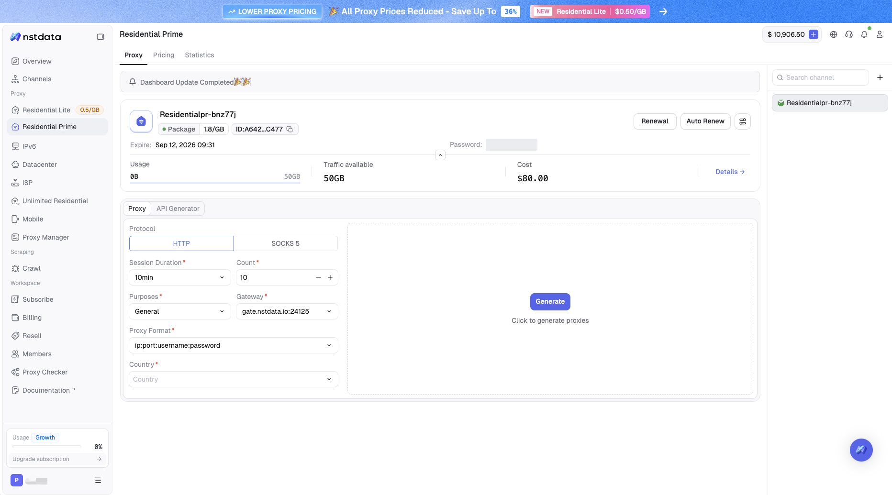
Task: Switch to the Pricing tab
Action: coord(164,55)
